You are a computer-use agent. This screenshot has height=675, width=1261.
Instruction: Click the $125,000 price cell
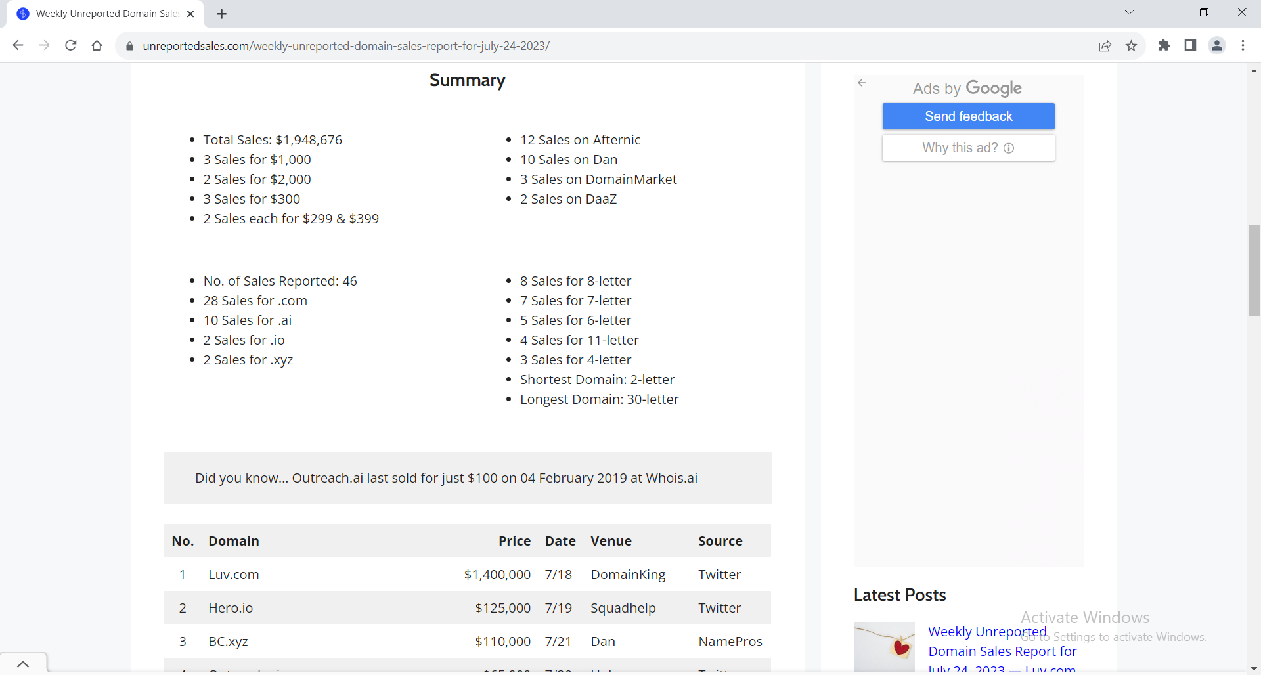pyautogui.click(x=502, y=608)
